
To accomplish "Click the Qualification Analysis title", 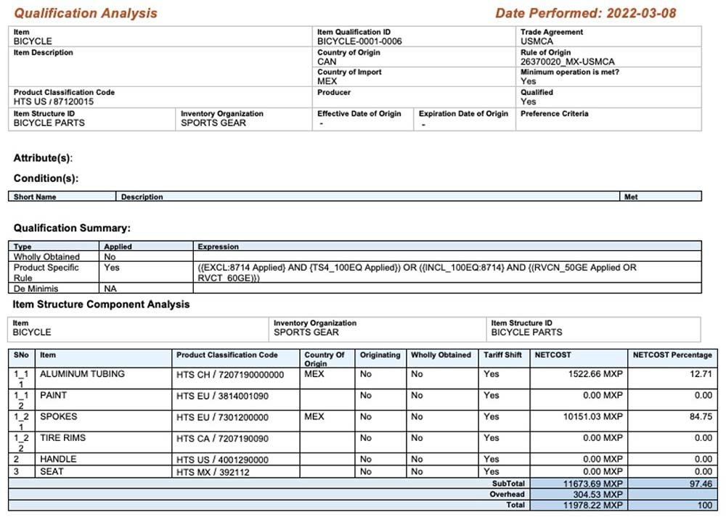I will (86, 13).
